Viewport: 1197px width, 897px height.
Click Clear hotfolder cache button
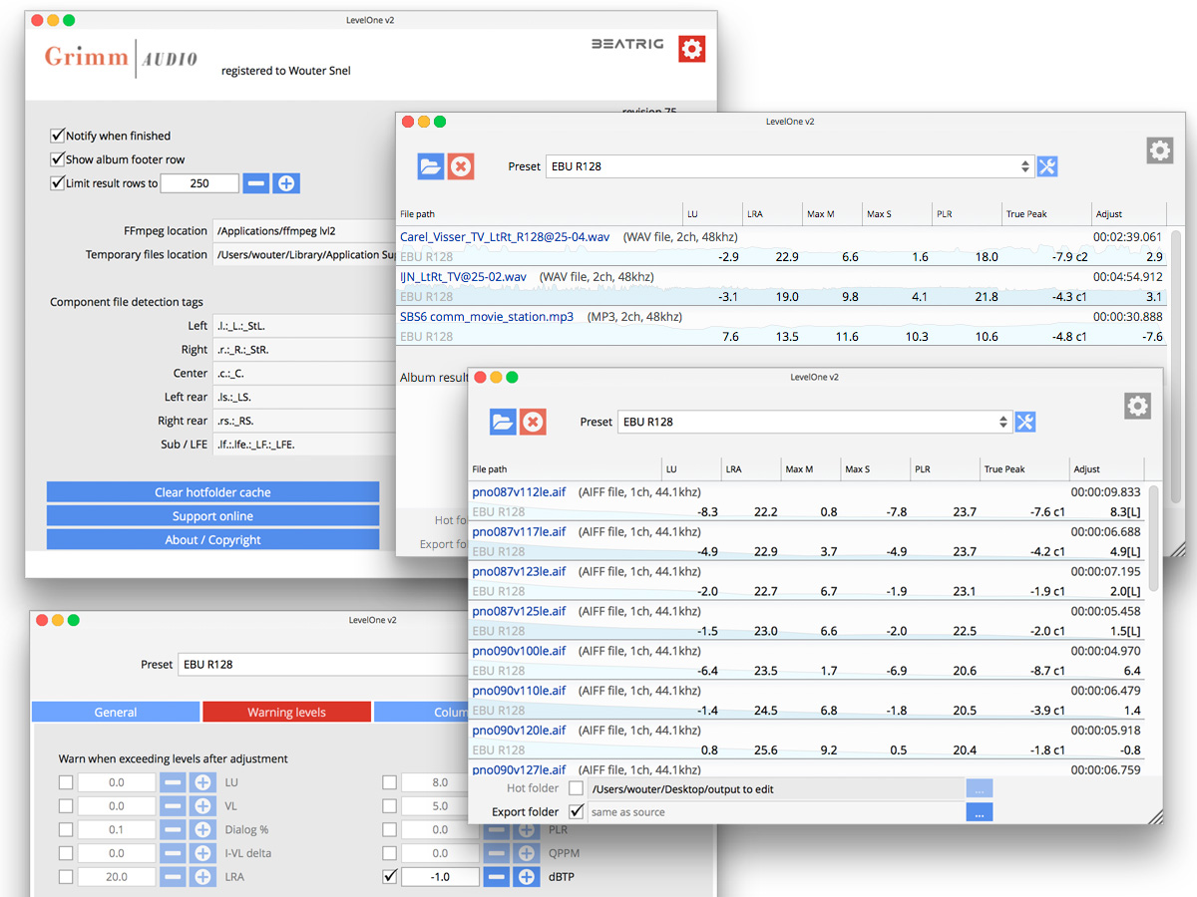pyautogui.click(x=212, y=492)
